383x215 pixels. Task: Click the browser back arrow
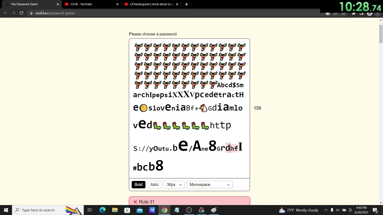pyautogui.click(x=5, y=13)
